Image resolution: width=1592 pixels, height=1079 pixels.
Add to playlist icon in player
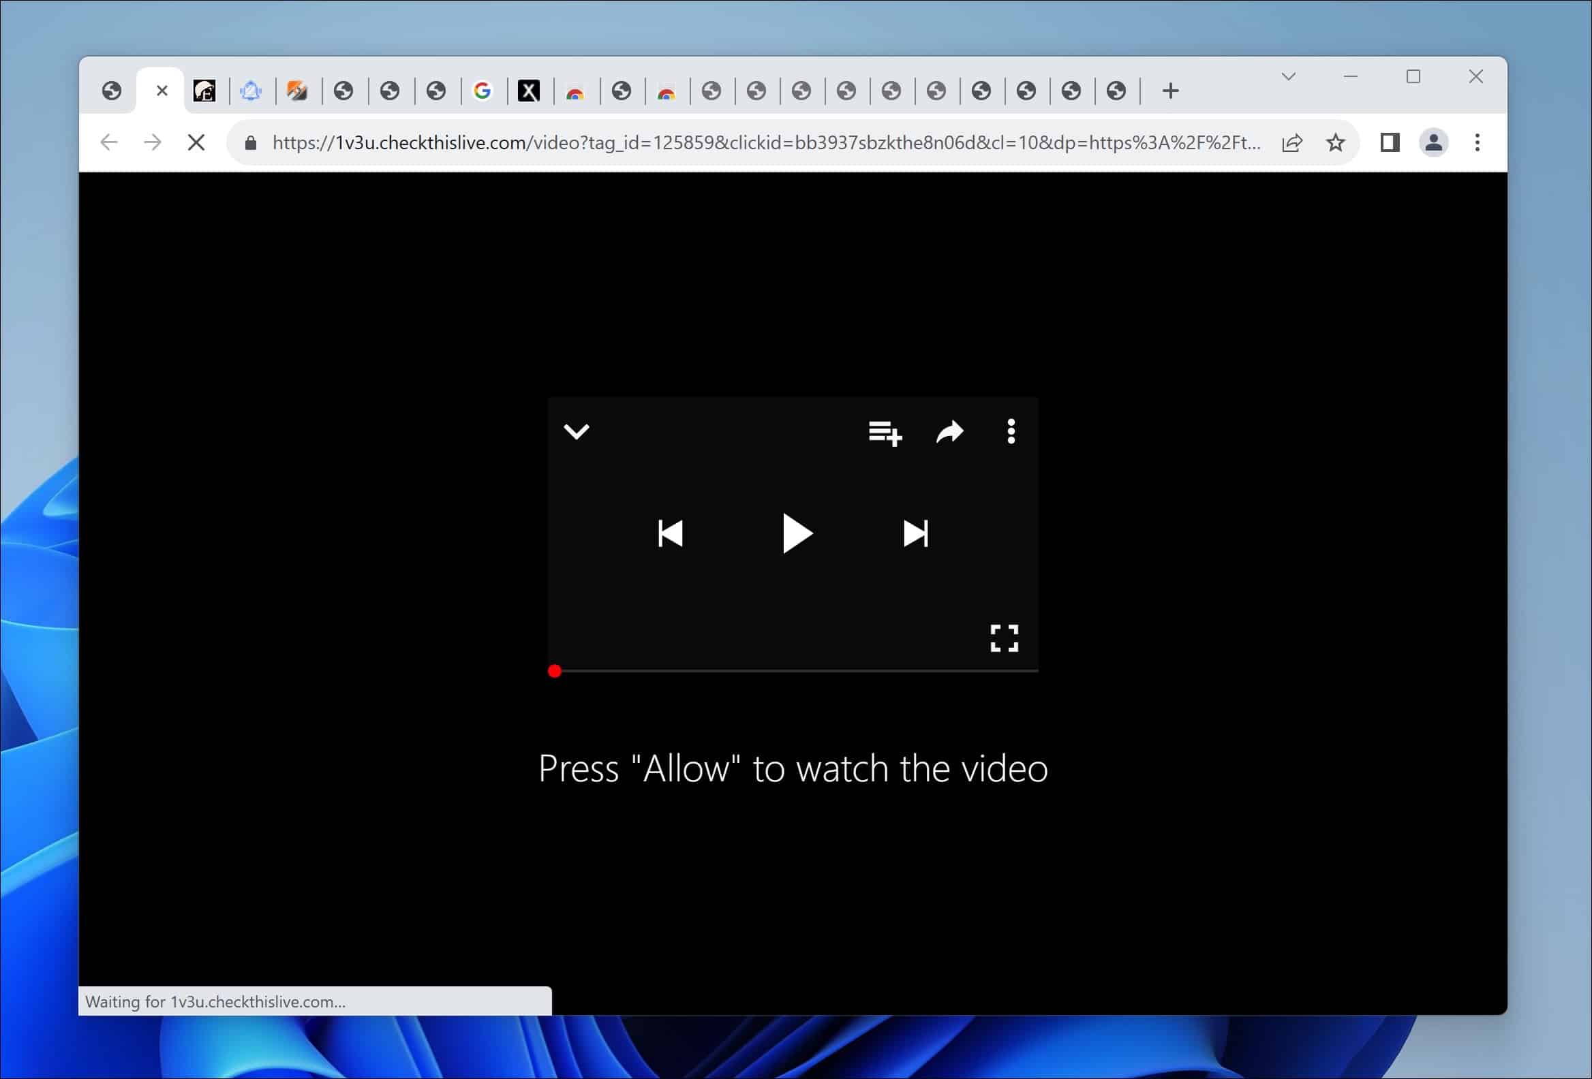click(x=885, y=433)
